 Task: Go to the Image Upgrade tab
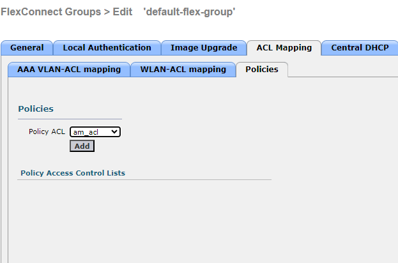(x=203, y=48)
